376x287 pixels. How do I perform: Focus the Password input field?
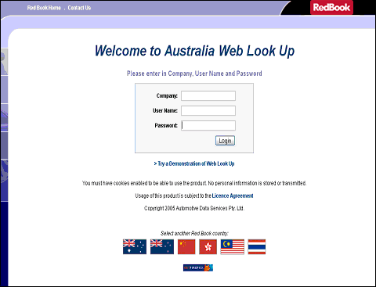pyautogui.click(x=208, y=125)
